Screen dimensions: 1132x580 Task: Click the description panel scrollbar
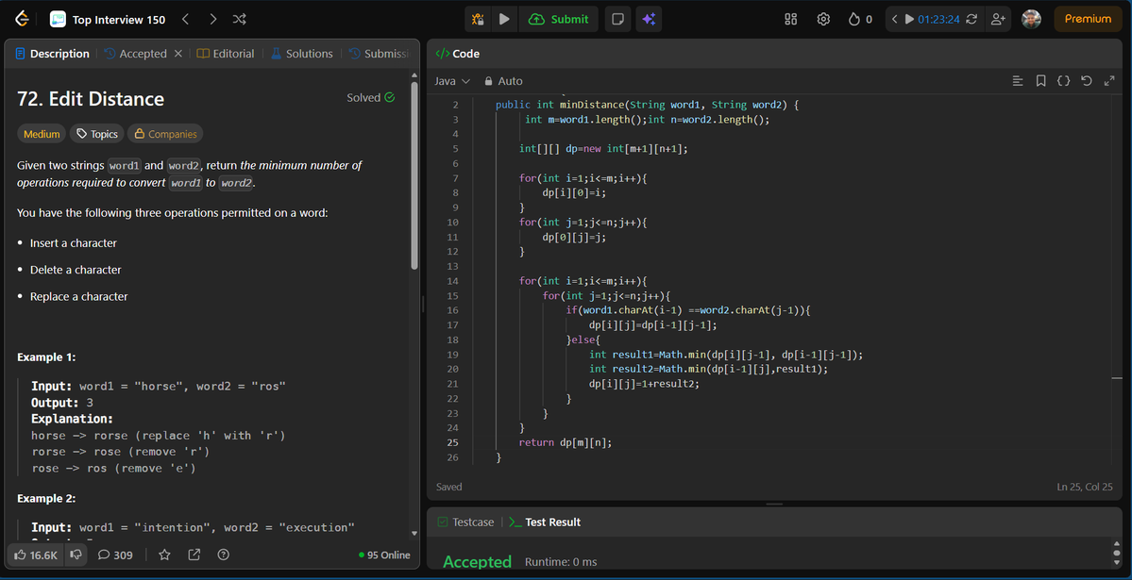(414, 175)
